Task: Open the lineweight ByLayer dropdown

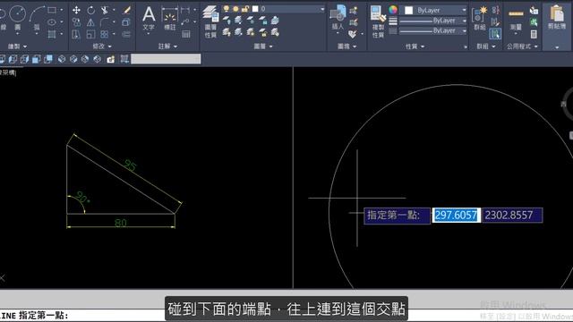Action: click(433, 21)
